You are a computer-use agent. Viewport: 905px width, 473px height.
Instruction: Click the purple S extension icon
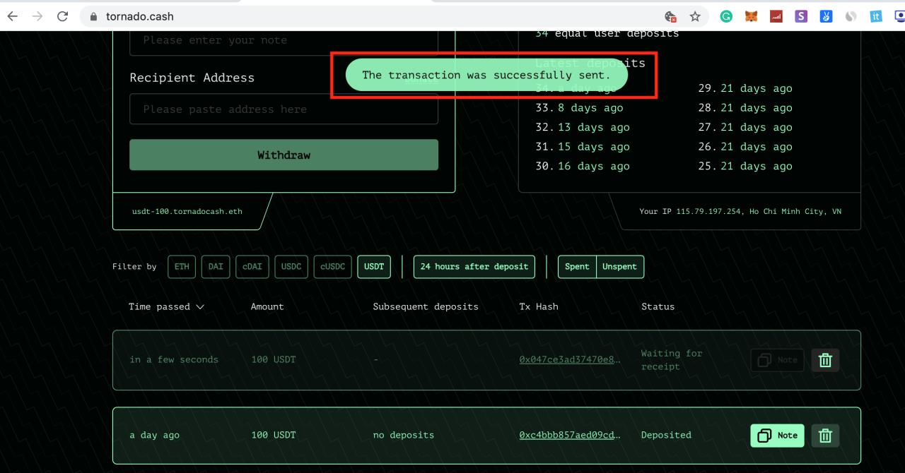(801, 16)
